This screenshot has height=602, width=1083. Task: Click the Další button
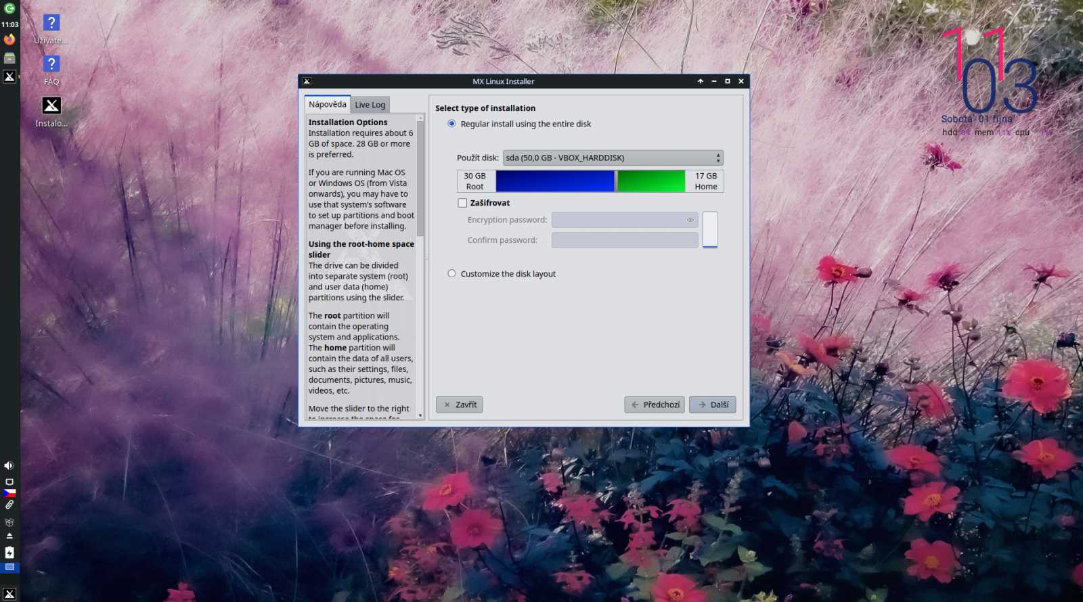click(x=713, y=404)
